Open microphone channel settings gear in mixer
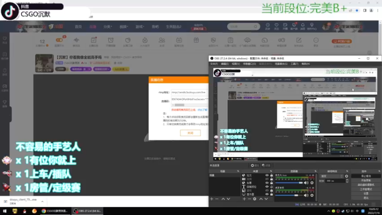The width and height of the screenshot is (382, 215). click(x=312, y=183)
